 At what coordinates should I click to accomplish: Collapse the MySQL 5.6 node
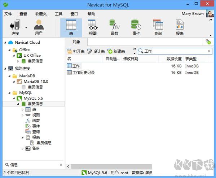[14, 99]
